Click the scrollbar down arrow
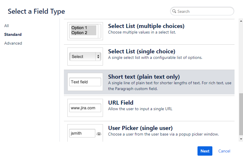The width and height of the screenshot is (243, 167). [241, 139]
